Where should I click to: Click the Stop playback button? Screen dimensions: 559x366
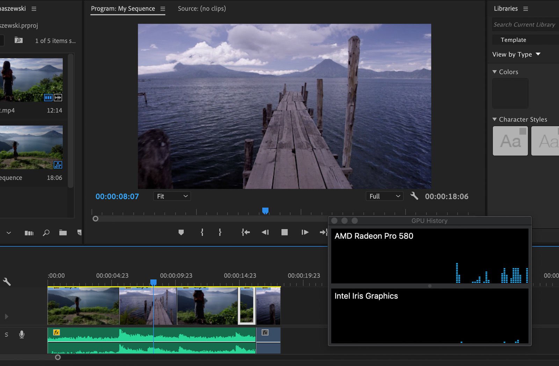pyautogui.click(x=284, y=232)
